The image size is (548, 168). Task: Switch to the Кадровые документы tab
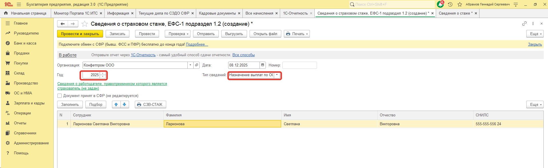(217, 13)
